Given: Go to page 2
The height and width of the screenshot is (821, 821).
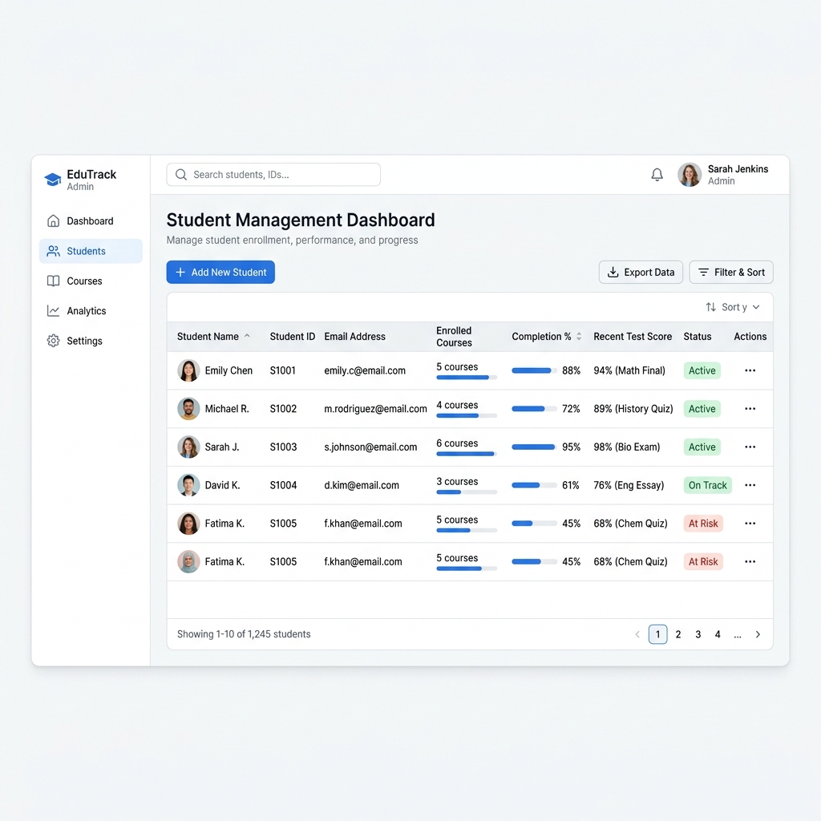Looking at the screenshot, I should (x=678, y=635).
